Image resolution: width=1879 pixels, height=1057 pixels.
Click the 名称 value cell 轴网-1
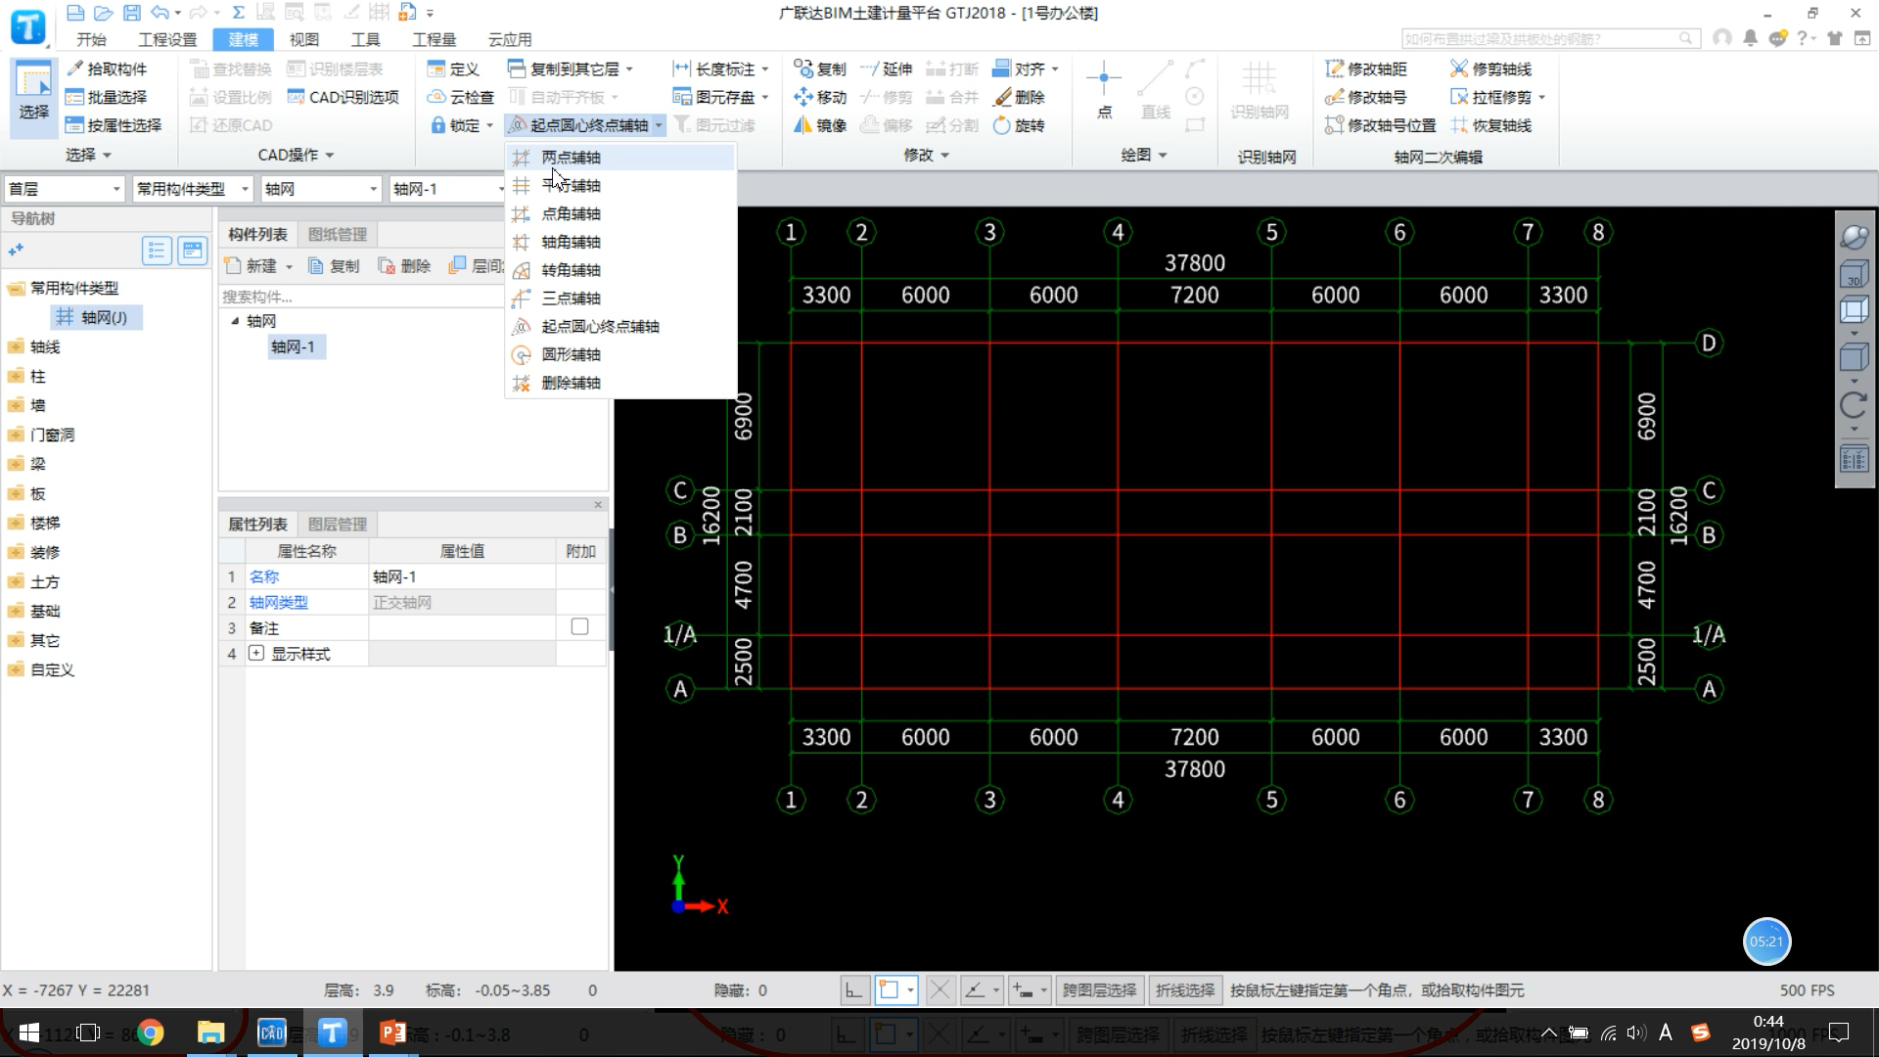pyautogui.click(x=462, y=576)
